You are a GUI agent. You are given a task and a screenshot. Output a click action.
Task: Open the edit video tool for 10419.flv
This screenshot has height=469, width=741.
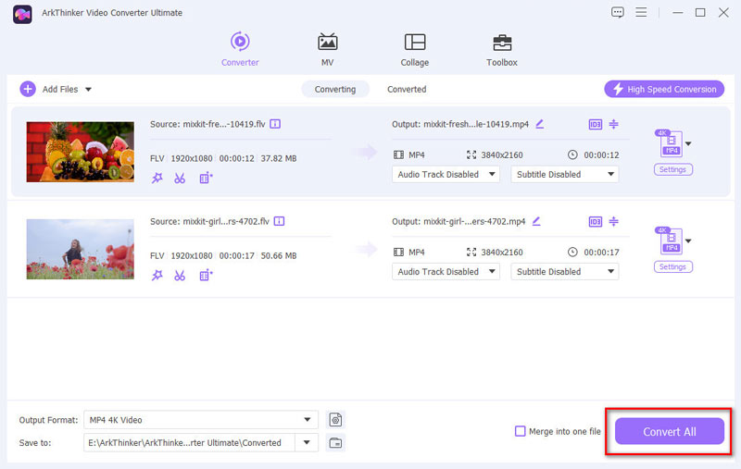tap(206, 178)
